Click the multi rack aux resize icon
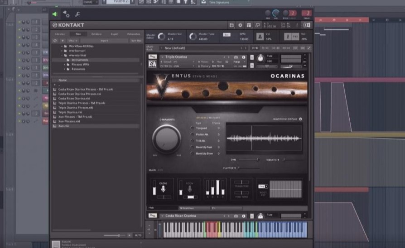The image size is (405, 248). pyautogui.click(x=309, y=48)
